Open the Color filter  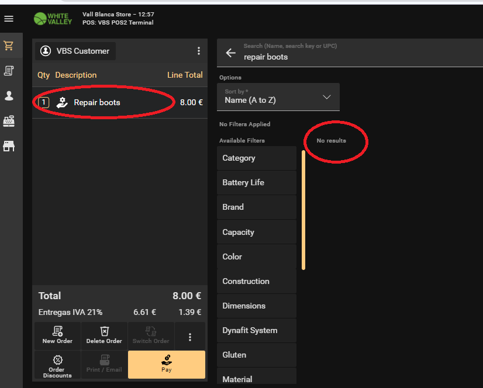pyautogui.click(x=256, y=257)
